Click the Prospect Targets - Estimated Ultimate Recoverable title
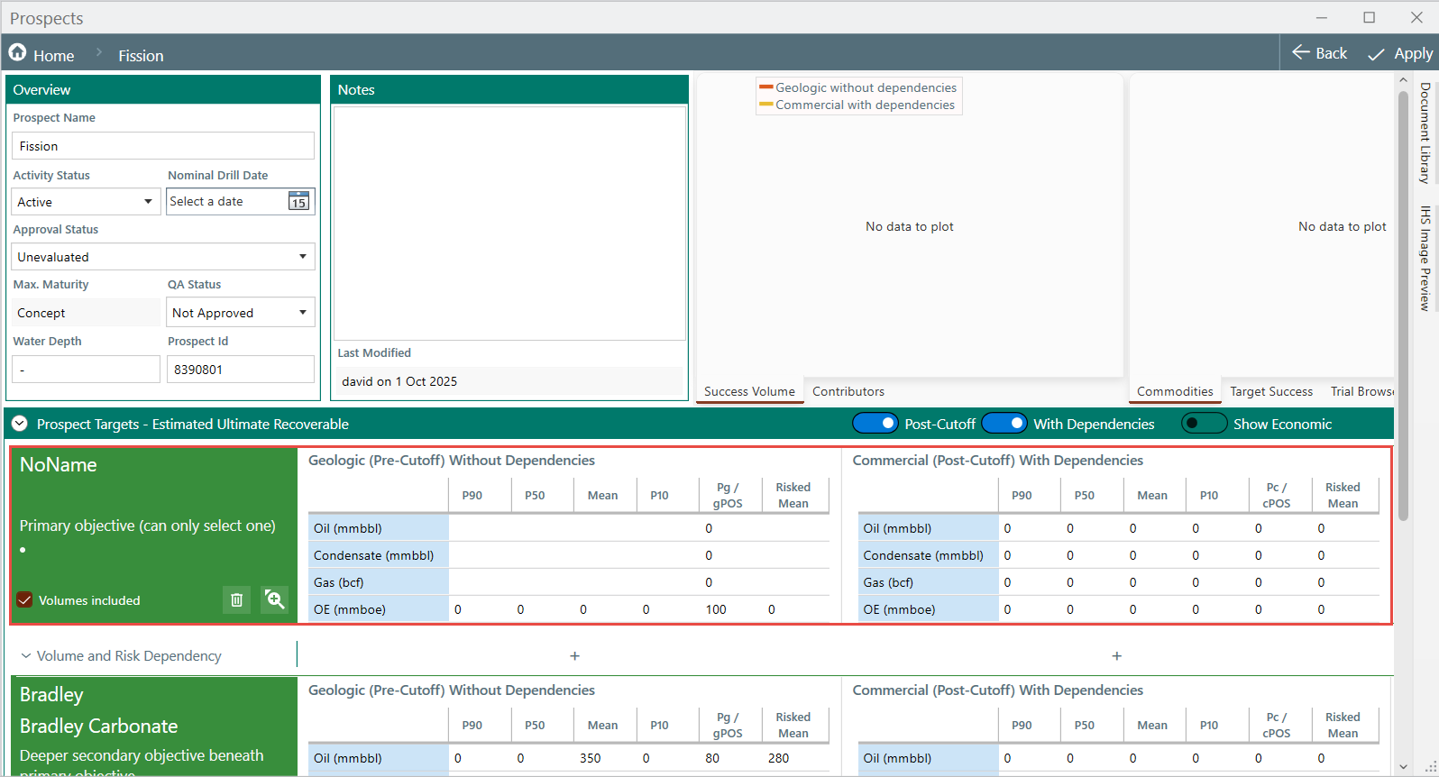 click(x=193, y=424)
